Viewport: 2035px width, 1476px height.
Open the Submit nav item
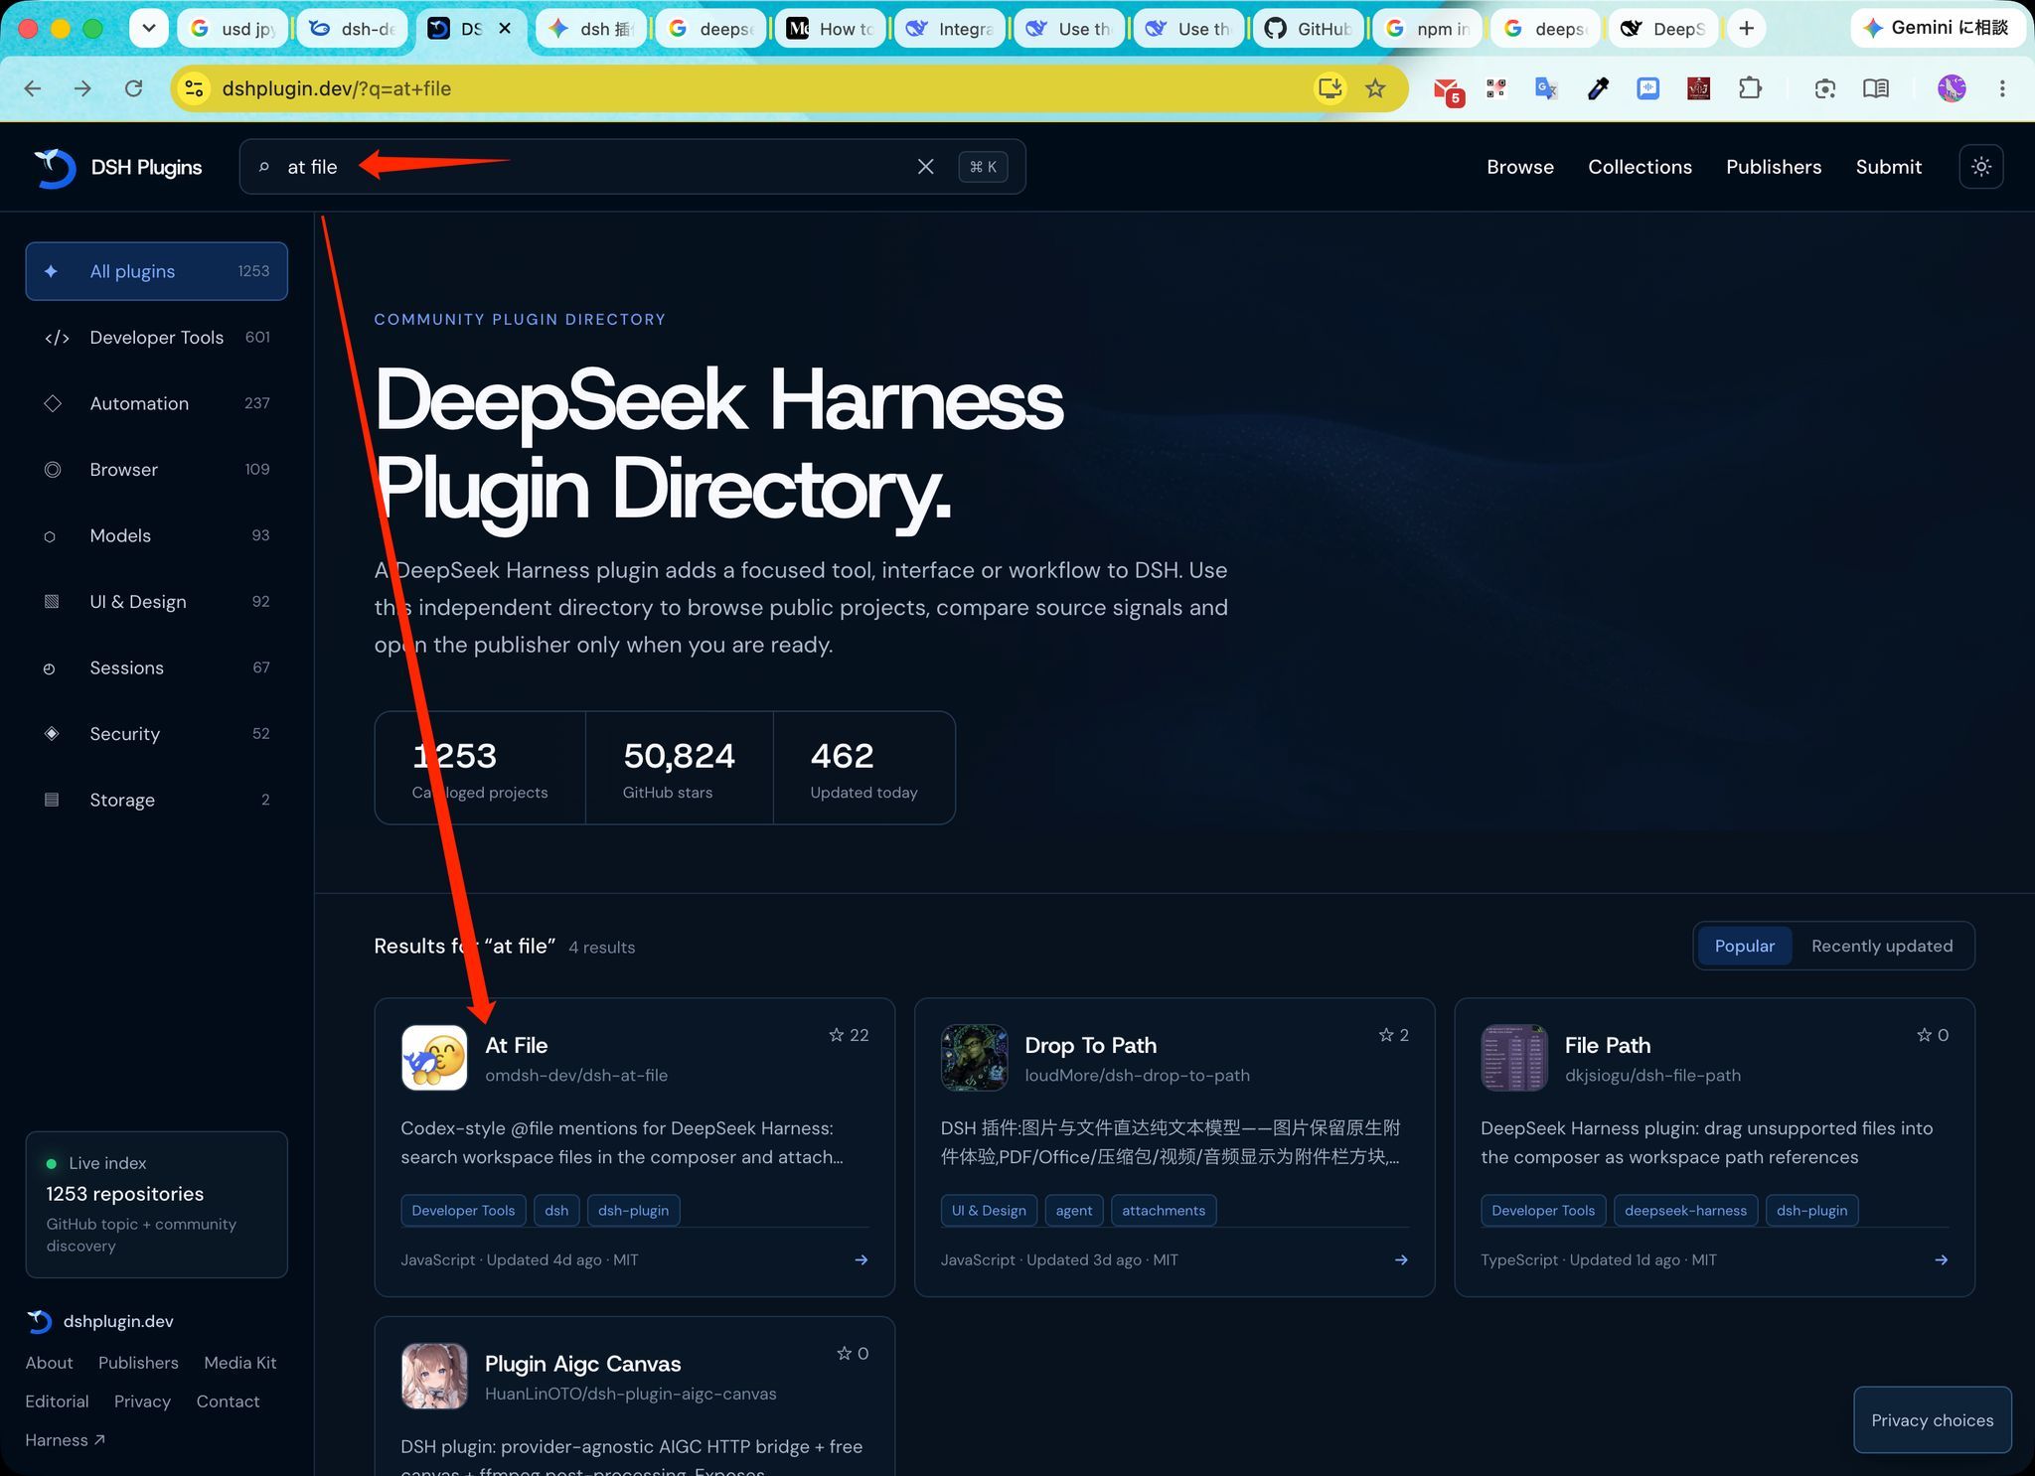[1889, 167]
